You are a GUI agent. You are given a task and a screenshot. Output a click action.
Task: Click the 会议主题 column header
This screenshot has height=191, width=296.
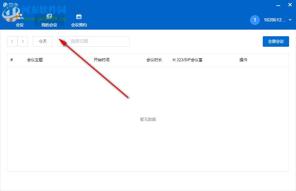click(x=35, y=60)
